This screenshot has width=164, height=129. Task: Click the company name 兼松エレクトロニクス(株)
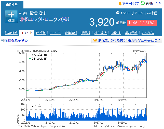coord(44,19)
